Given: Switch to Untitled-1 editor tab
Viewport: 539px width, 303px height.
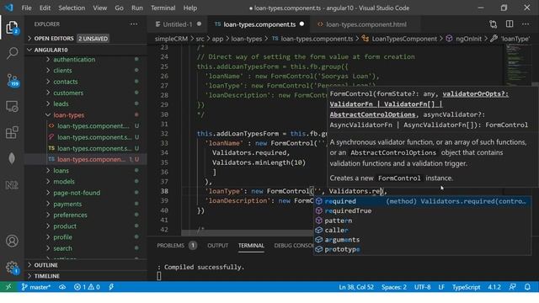Looking at the screenshot, I should pyautogui.click(x=178, y=24).
